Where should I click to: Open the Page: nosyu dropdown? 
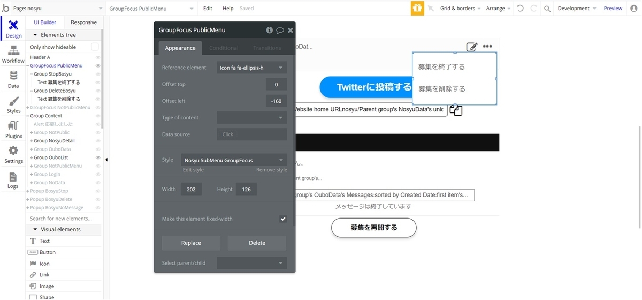pos(59,9)
